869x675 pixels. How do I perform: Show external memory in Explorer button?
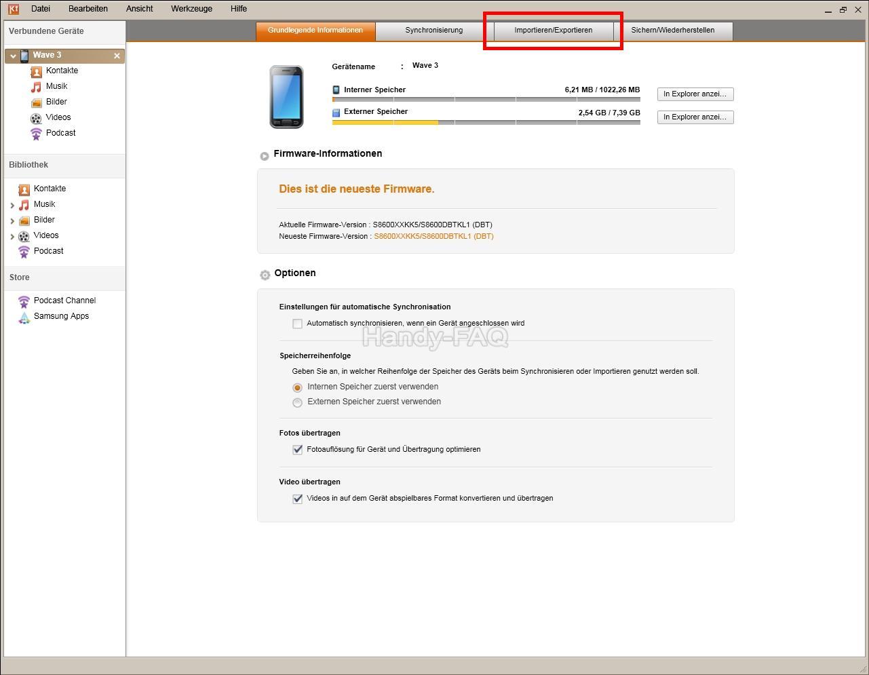[695, 117]
